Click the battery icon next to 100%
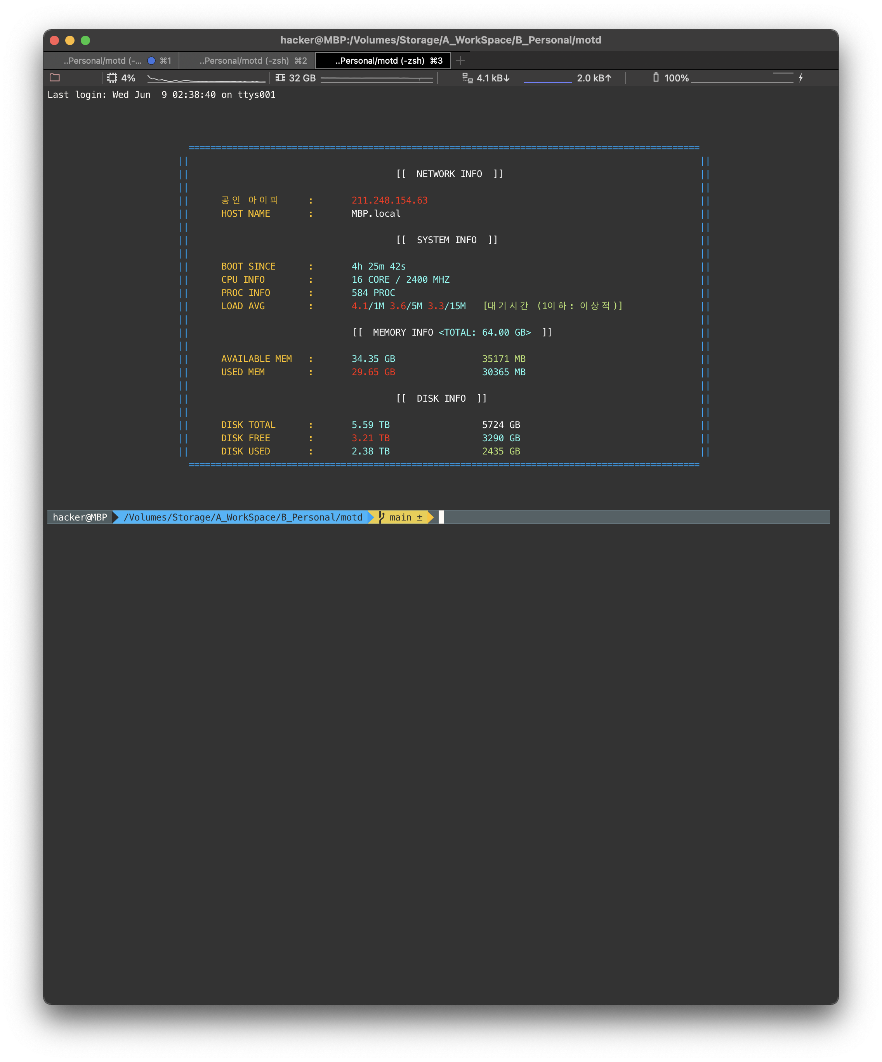The image size is (882, 1062). click(x=656, y=77)
